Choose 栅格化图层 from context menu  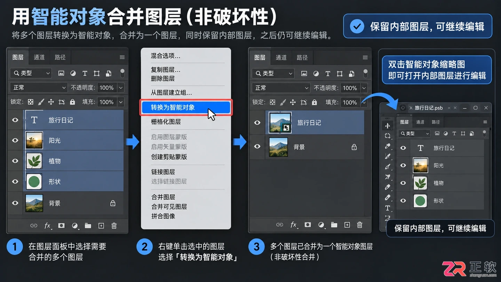tap(166, 122)
